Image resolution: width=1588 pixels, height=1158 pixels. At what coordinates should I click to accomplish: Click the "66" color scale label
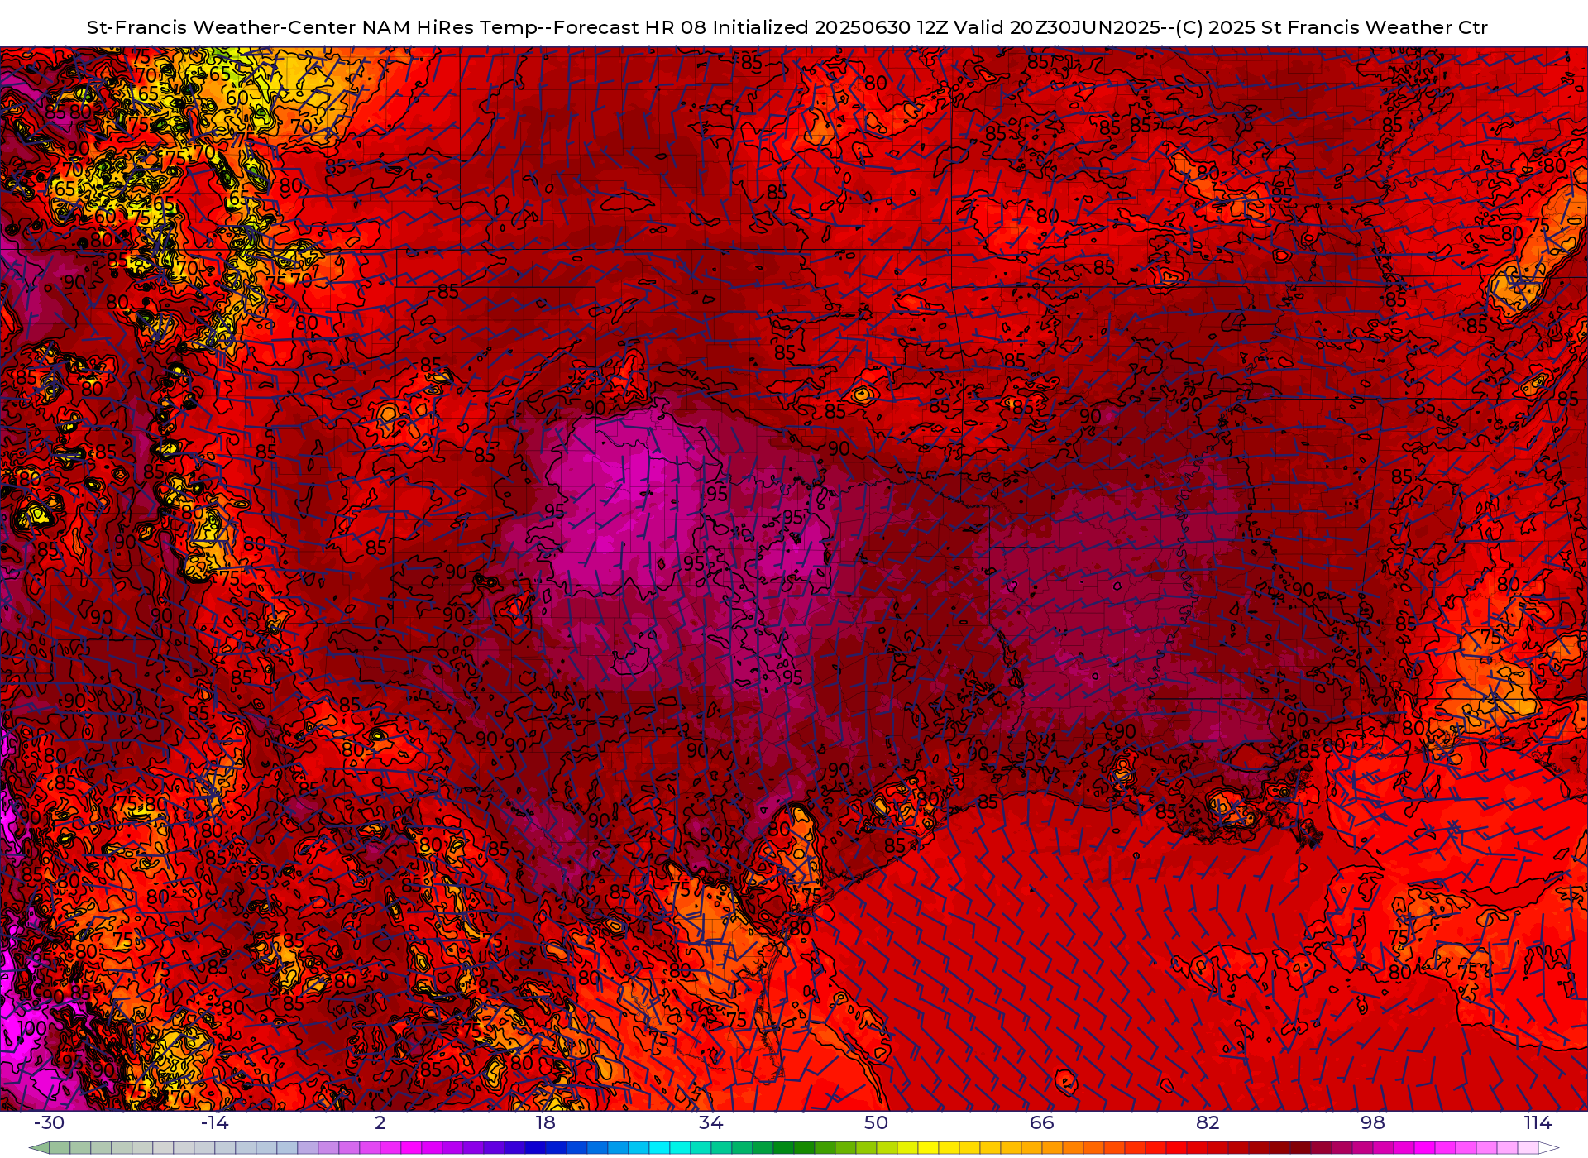(x=1041, y=1122)
